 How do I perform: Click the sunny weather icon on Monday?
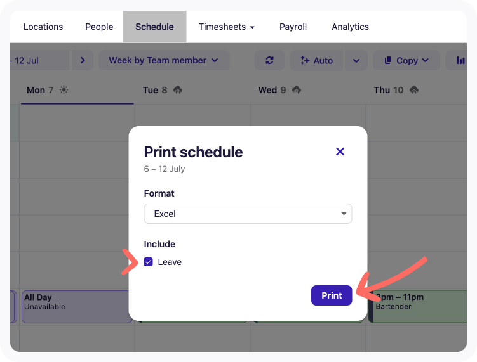(64, 90)
